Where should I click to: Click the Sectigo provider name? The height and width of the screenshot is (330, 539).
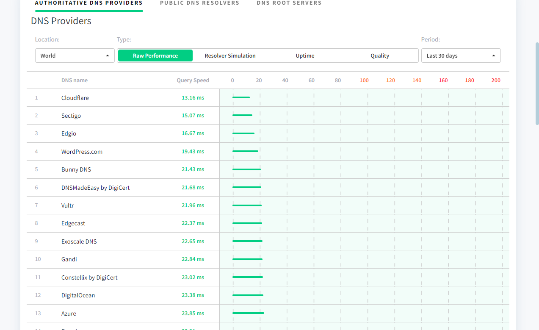[x=71, y=116]
